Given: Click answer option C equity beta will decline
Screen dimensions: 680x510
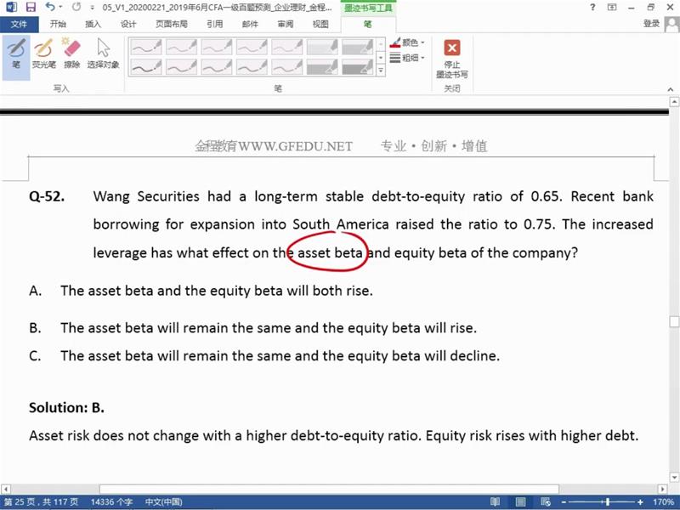Looking at the screenshot, I should click(x=264, y=356).
